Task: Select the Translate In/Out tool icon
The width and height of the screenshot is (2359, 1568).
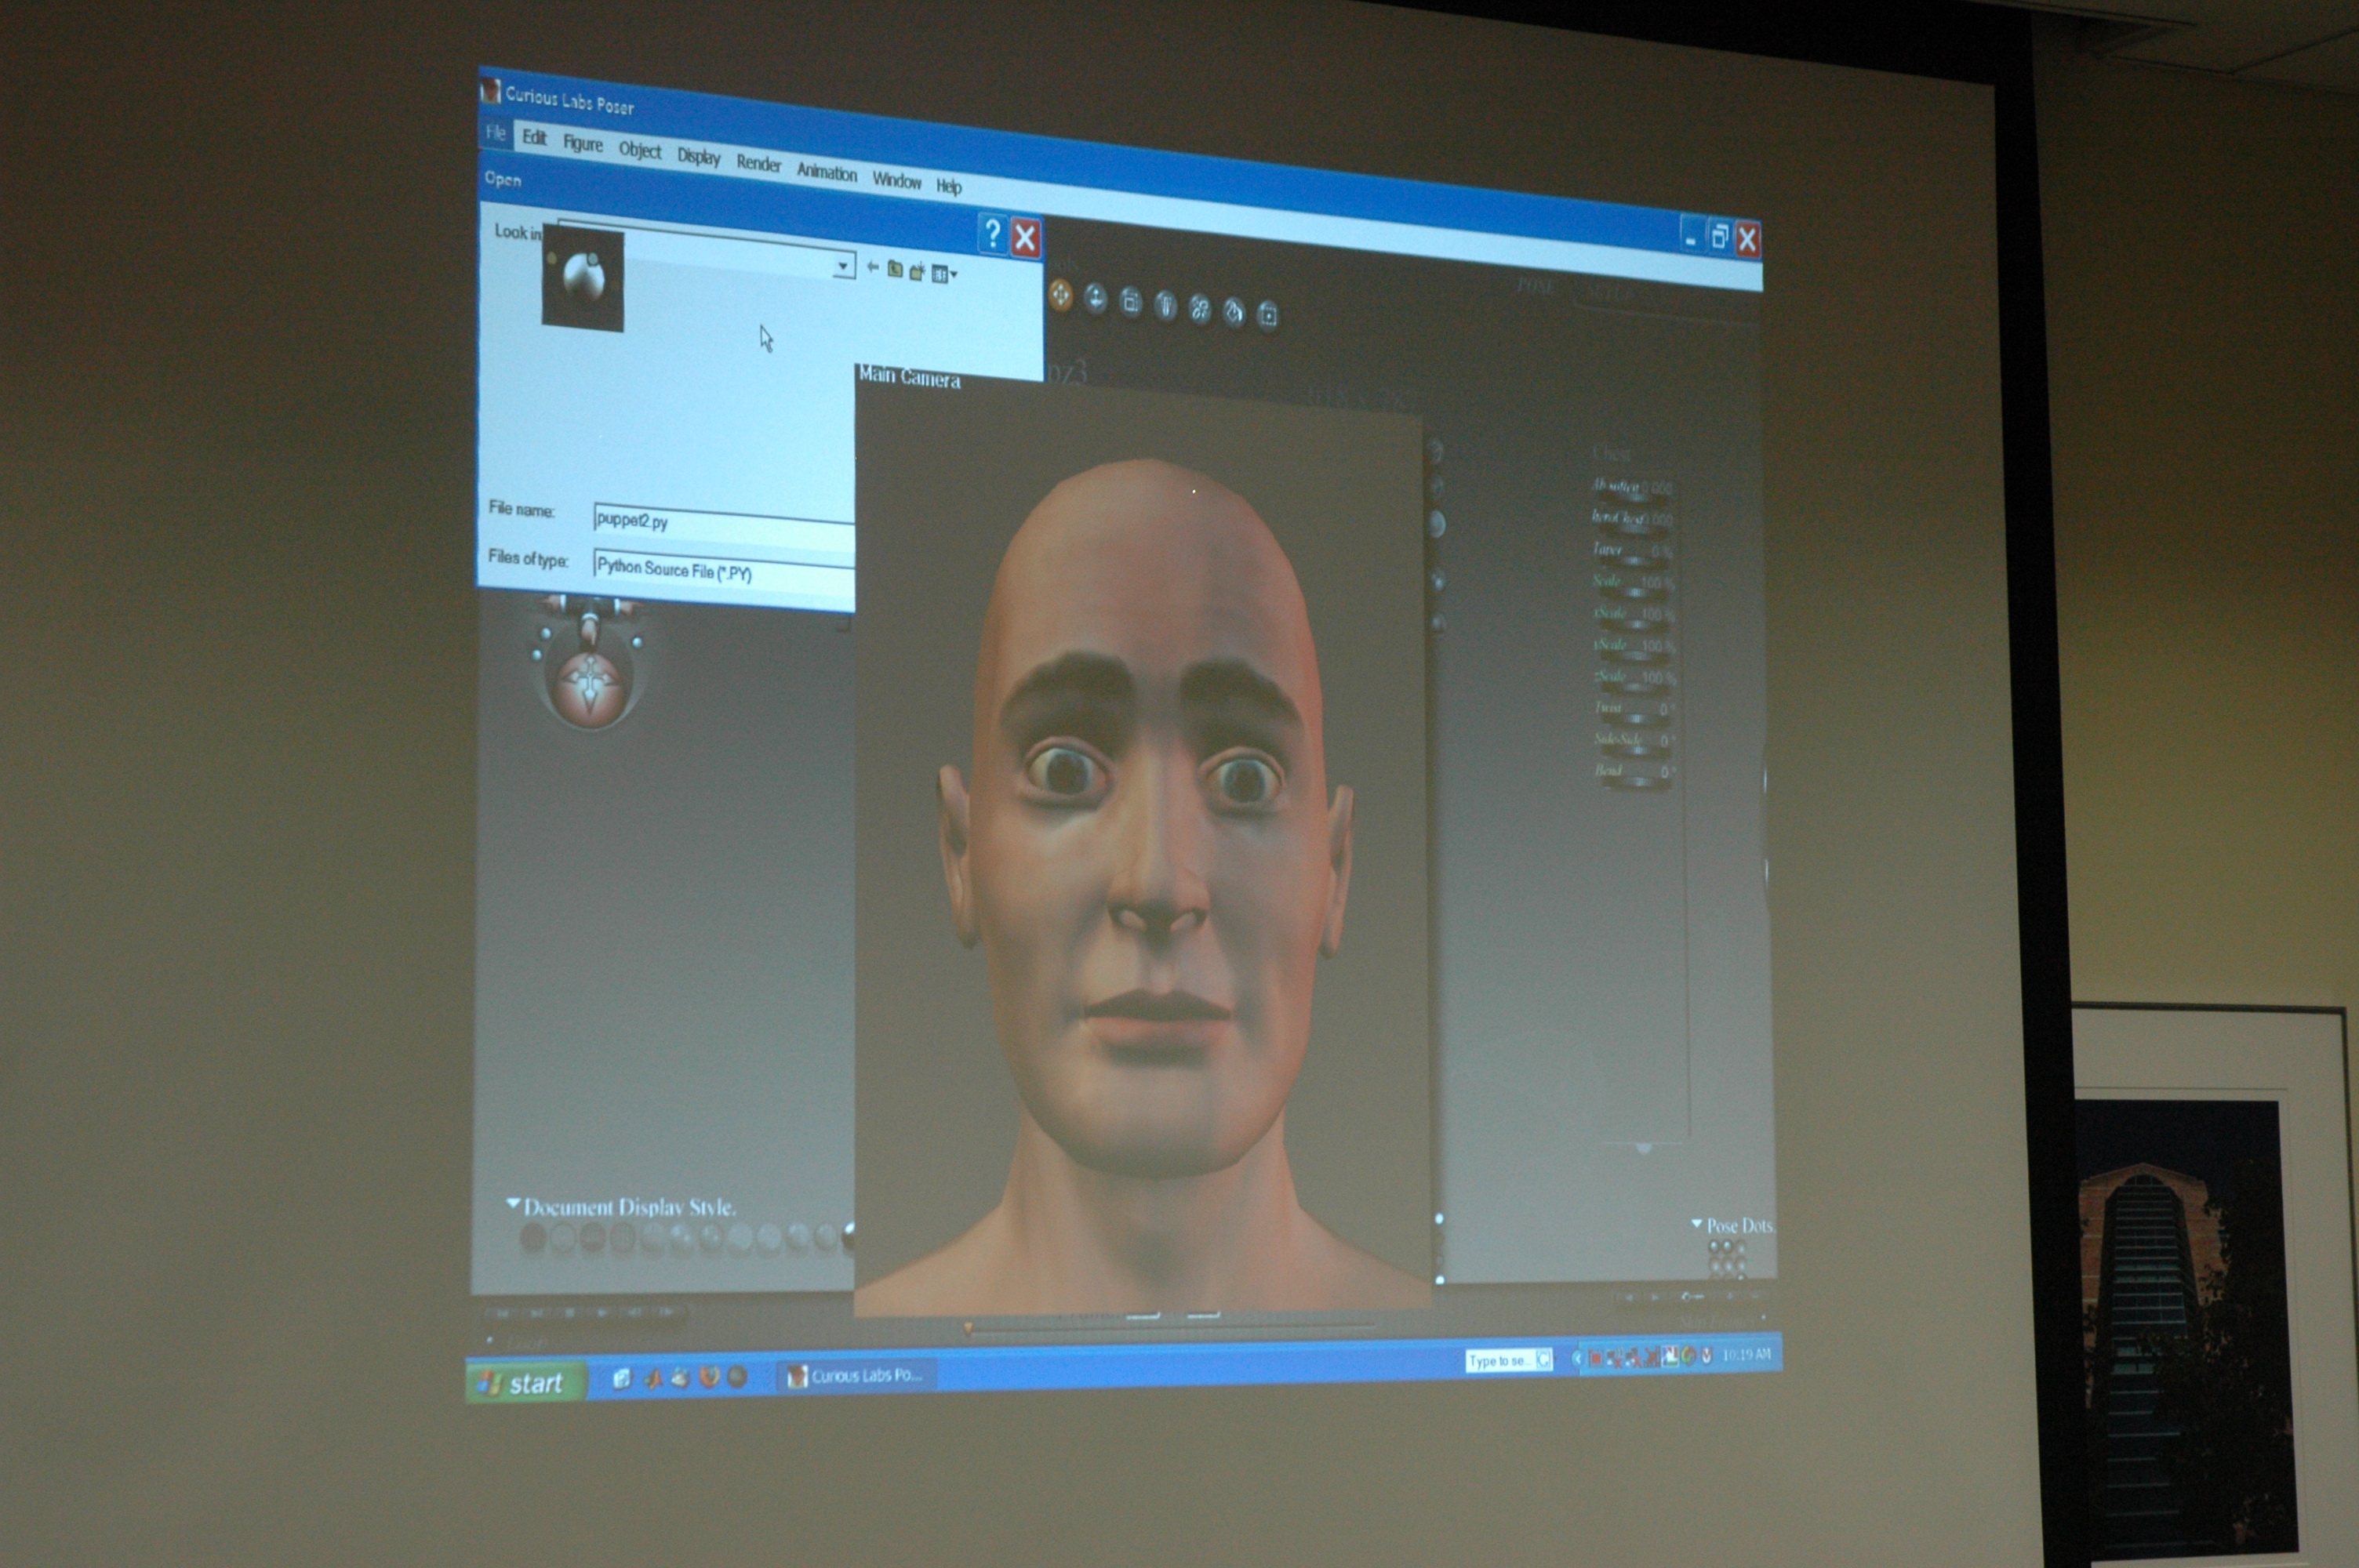Action: pos(1095,299)
